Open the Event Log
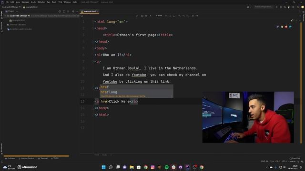Image resolution: width=305 pixels, height=171 pixels. tap(295, 158)
